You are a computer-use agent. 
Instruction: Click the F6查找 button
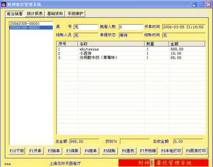[x=128, y=151]
